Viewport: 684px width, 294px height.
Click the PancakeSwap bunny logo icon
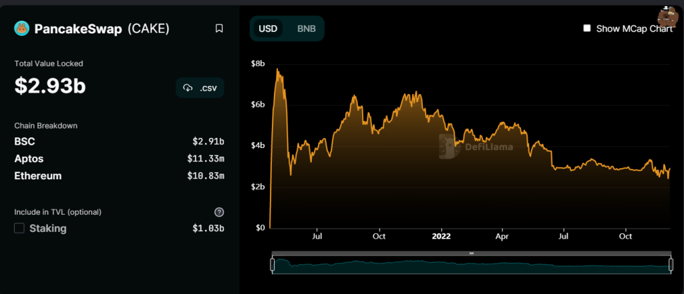22,29
